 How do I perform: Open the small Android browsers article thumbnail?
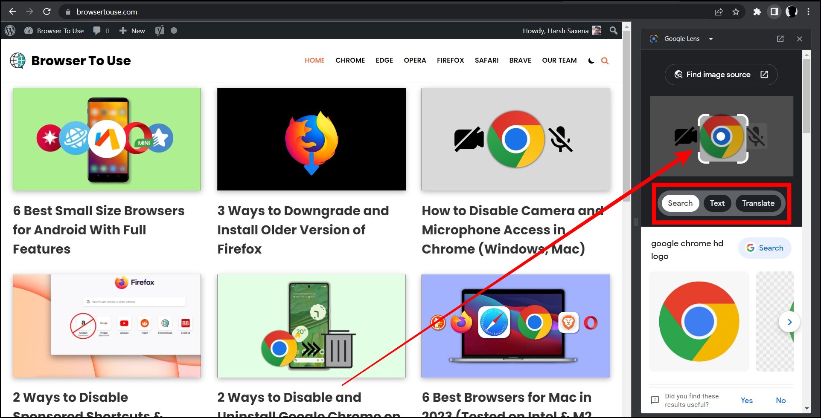coord(107,139)
